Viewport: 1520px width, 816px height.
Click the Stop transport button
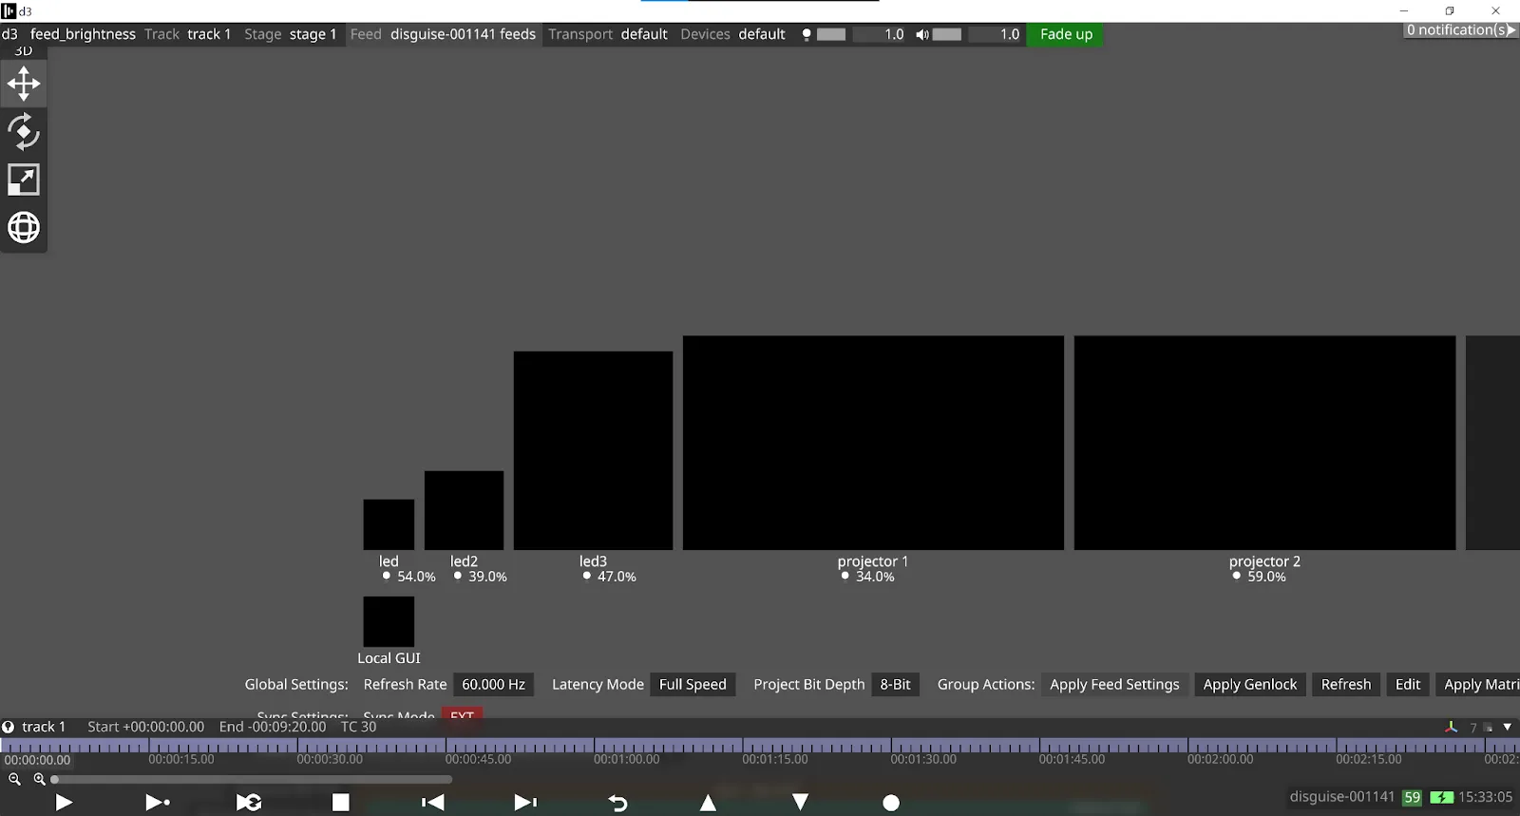point(341,803)
